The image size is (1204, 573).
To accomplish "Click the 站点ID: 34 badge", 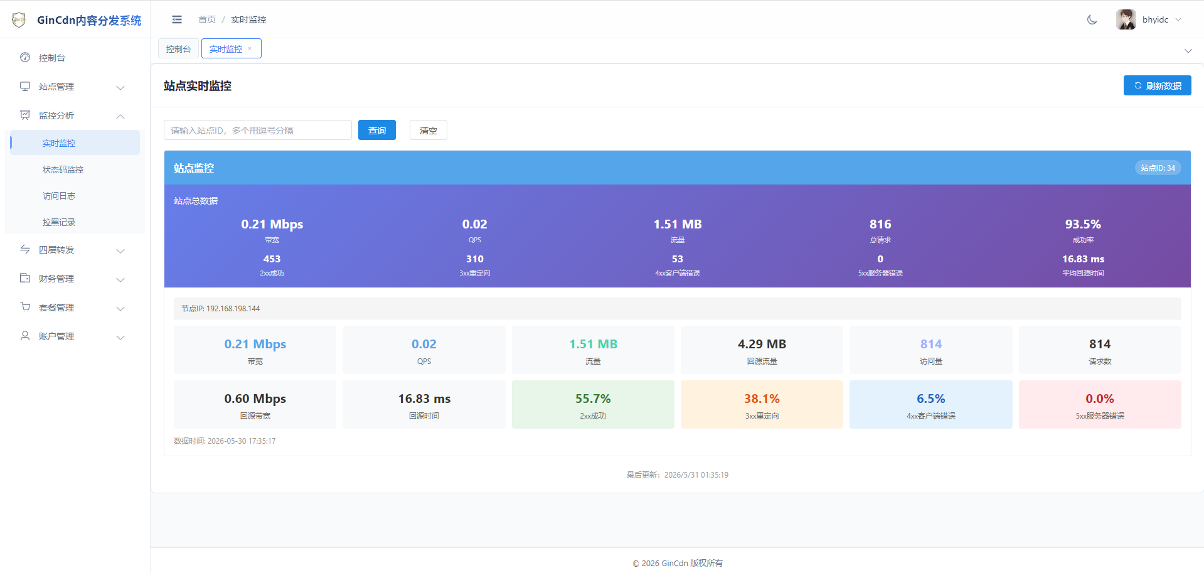I will click(x=1158, y=168).
